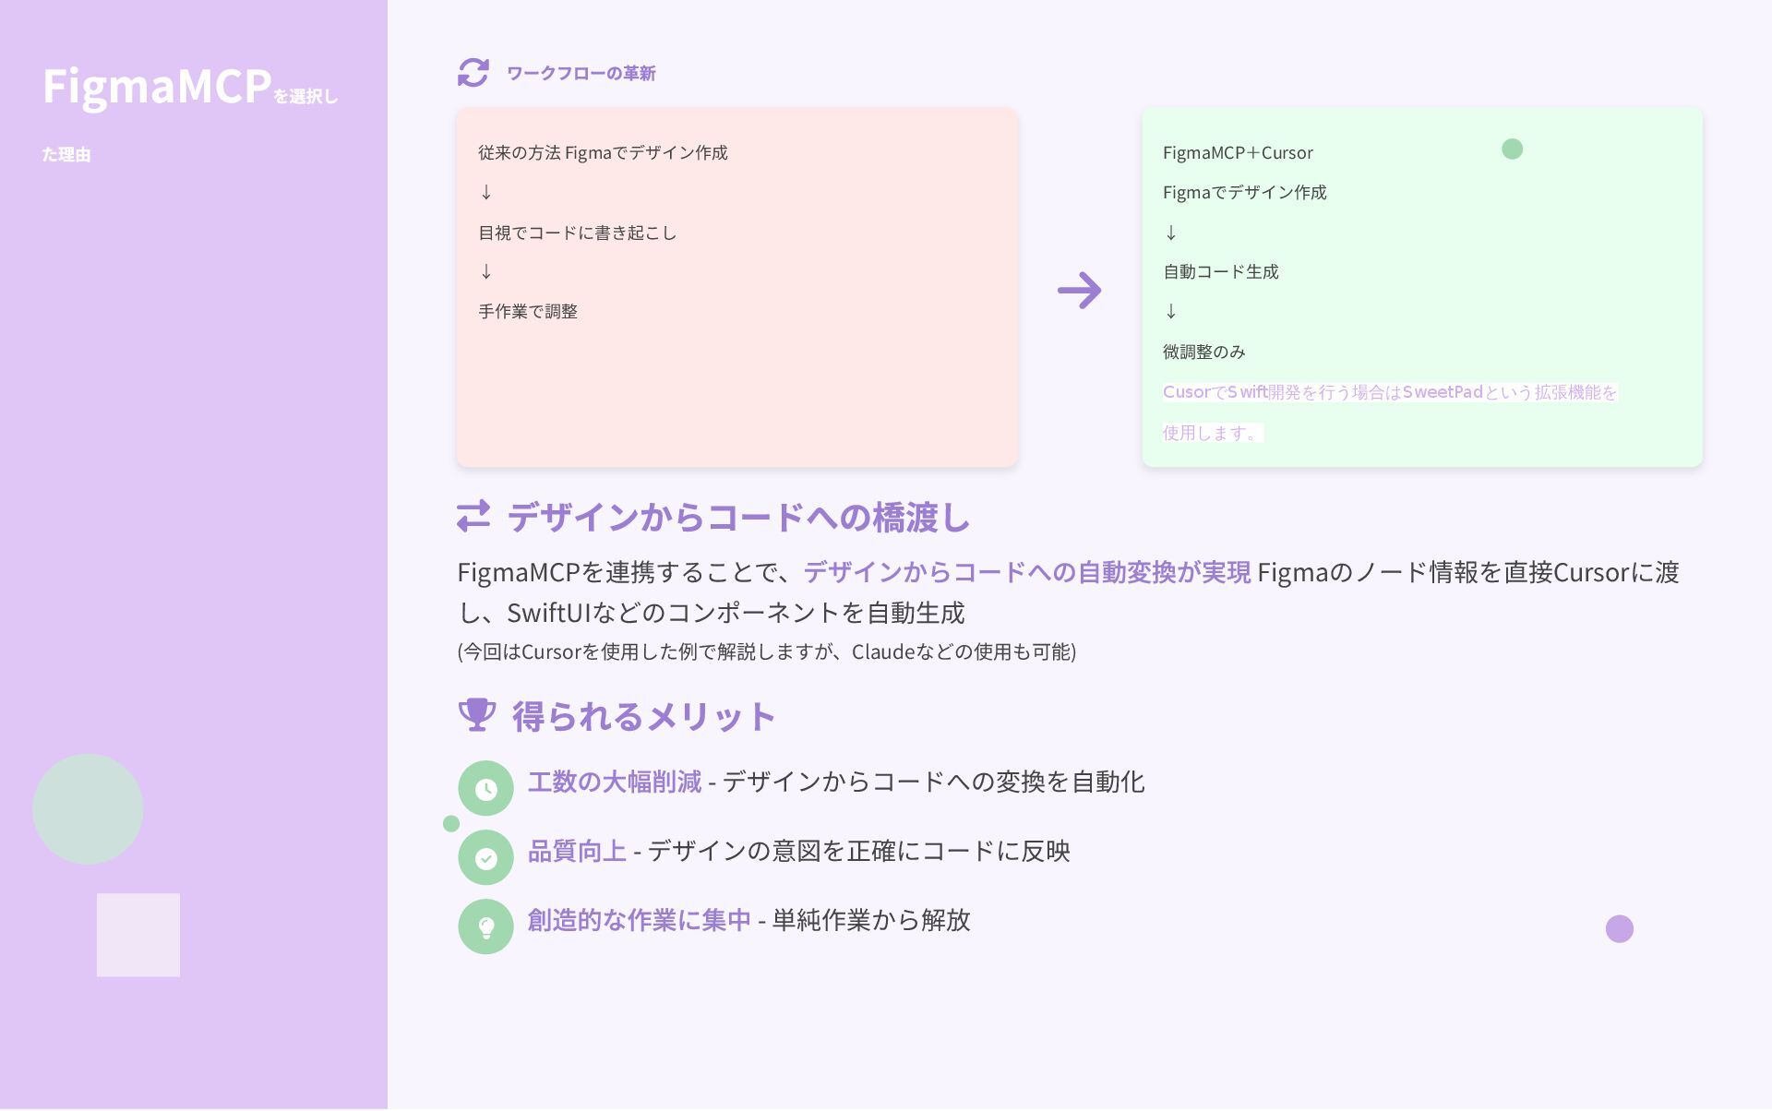Click the 品質向上 label

[577, 851]
